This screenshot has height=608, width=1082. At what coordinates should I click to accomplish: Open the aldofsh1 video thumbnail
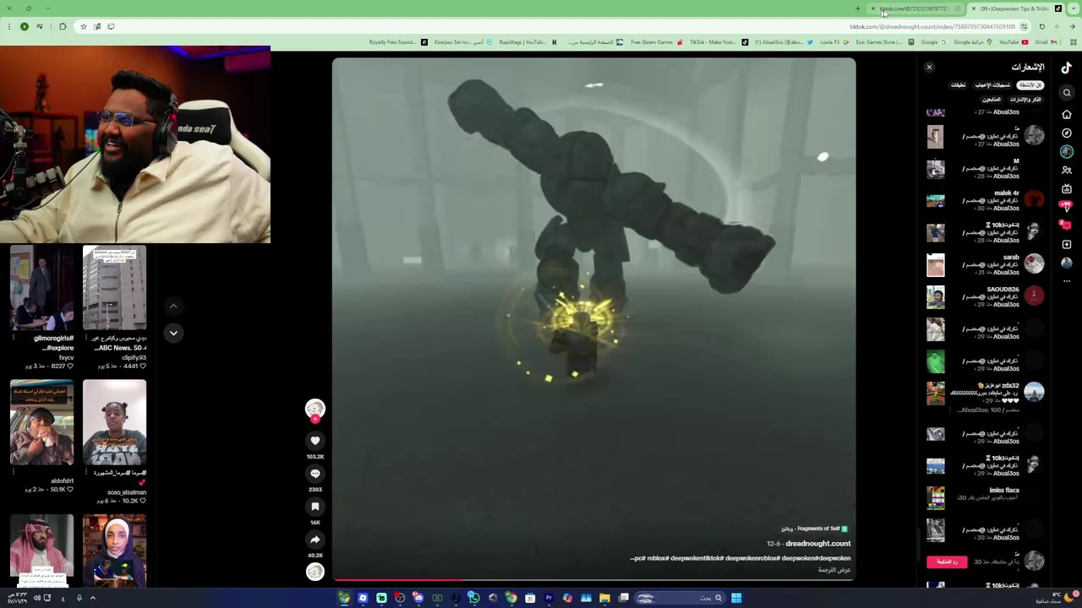[42, 422]
